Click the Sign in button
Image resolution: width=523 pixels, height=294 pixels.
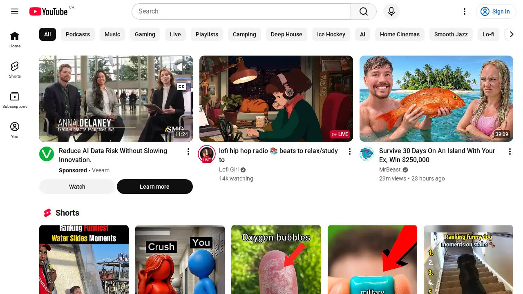pyautogui.click(x=496, y=11)
